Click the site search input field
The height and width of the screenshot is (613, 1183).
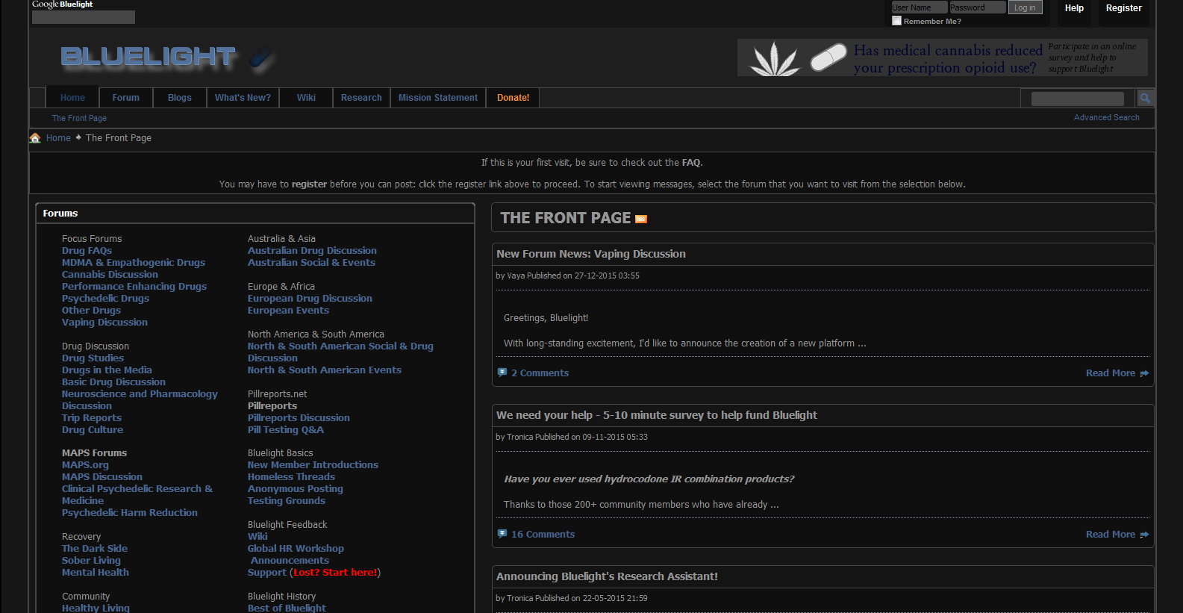click(1077, 99)
